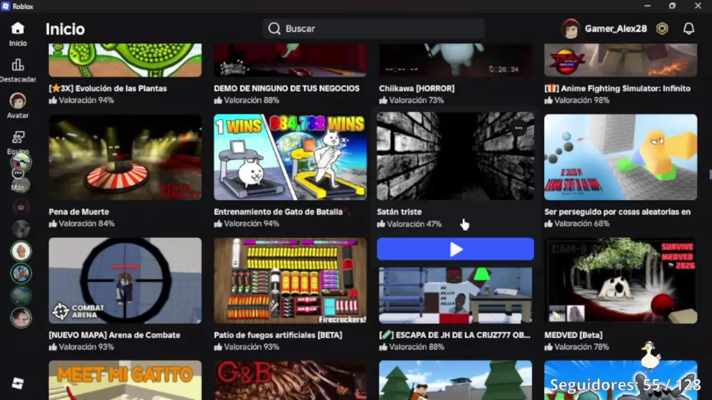The image size is (712, 400).
Task: Click thumbs-up icon under Patio de fuegos artificiales
Action: click(x=218, y=347)
